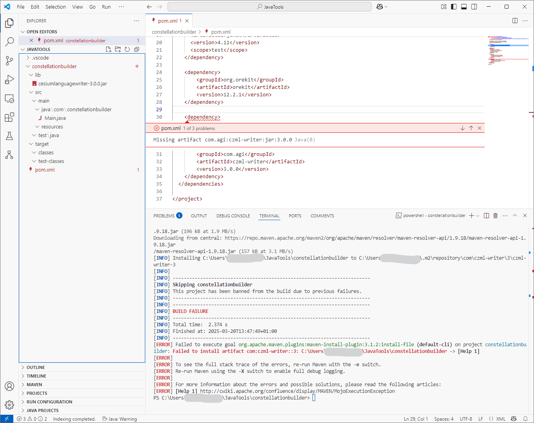This screenshot has height=423, width=534.
Task: Expand the .vscode folder
Action: point(28,58)
